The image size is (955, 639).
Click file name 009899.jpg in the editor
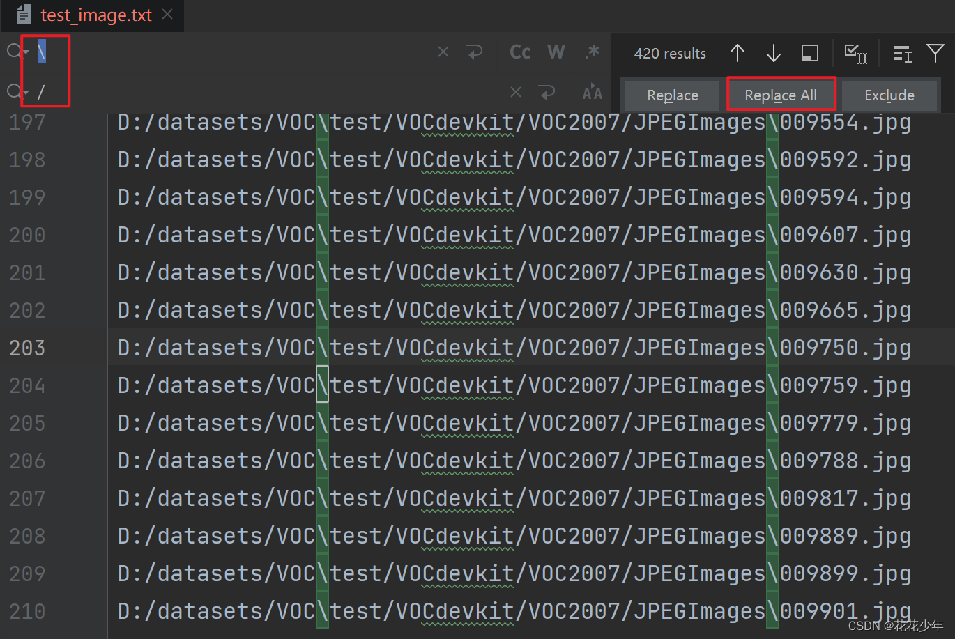pyautogui.click(x=846, y=574)
